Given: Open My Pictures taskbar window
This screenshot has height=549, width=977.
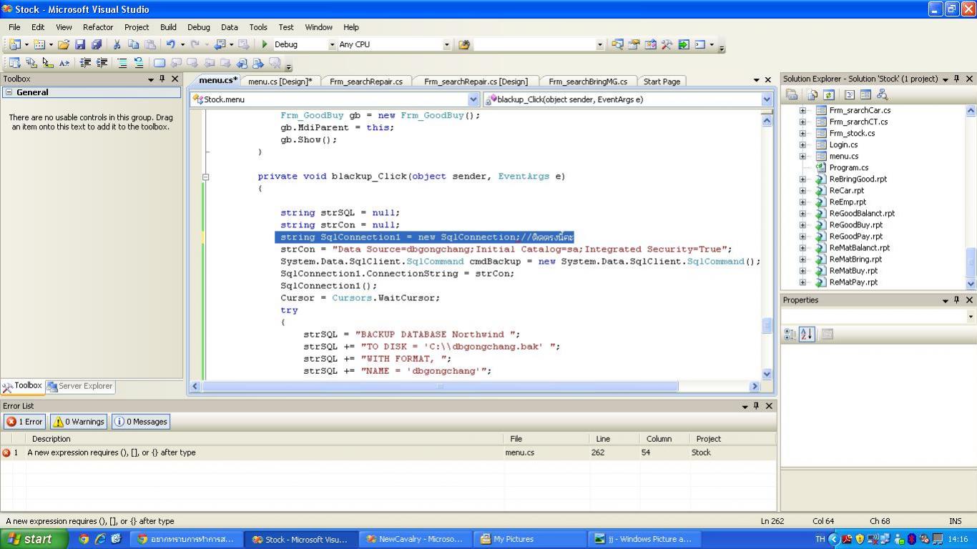Looking at the screenshot, I should (531, 539).
